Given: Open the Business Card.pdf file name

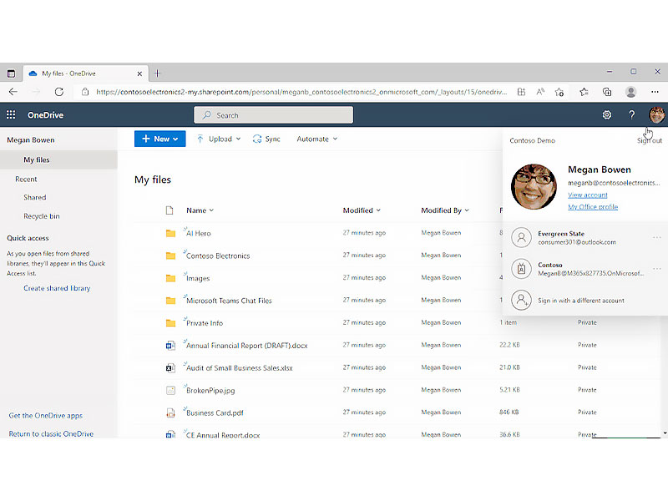Looking at the screenshot, I should pos(215,412).
